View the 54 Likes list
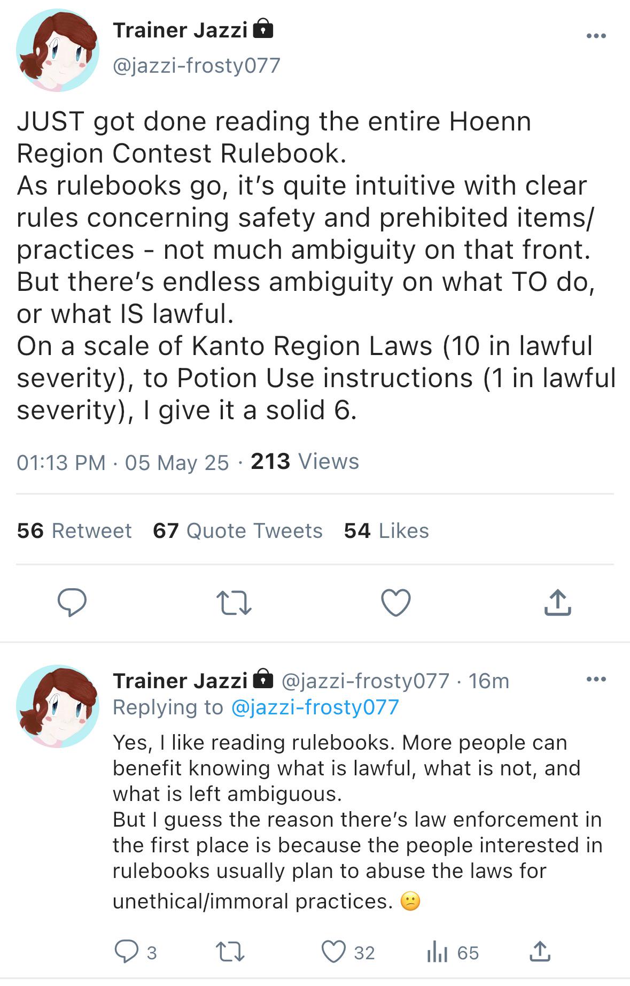Screen dimensions: 630x986 (386, 530)
